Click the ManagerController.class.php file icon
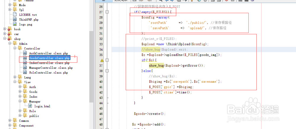The width and height of the screenshot is (296, 129). (x=25, y=68)
